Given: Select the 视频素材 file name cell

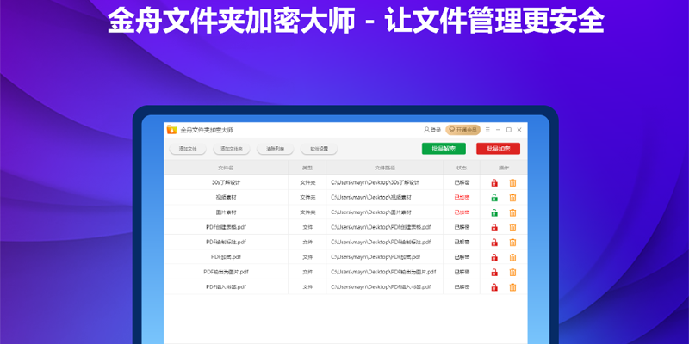Looking at the screenshot, I should coord(226,198).
